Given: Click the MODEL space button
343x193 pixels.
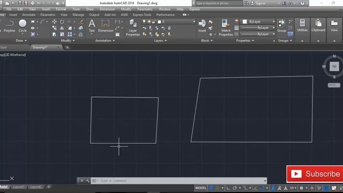Looking at the screenshot, I should 200,188.
